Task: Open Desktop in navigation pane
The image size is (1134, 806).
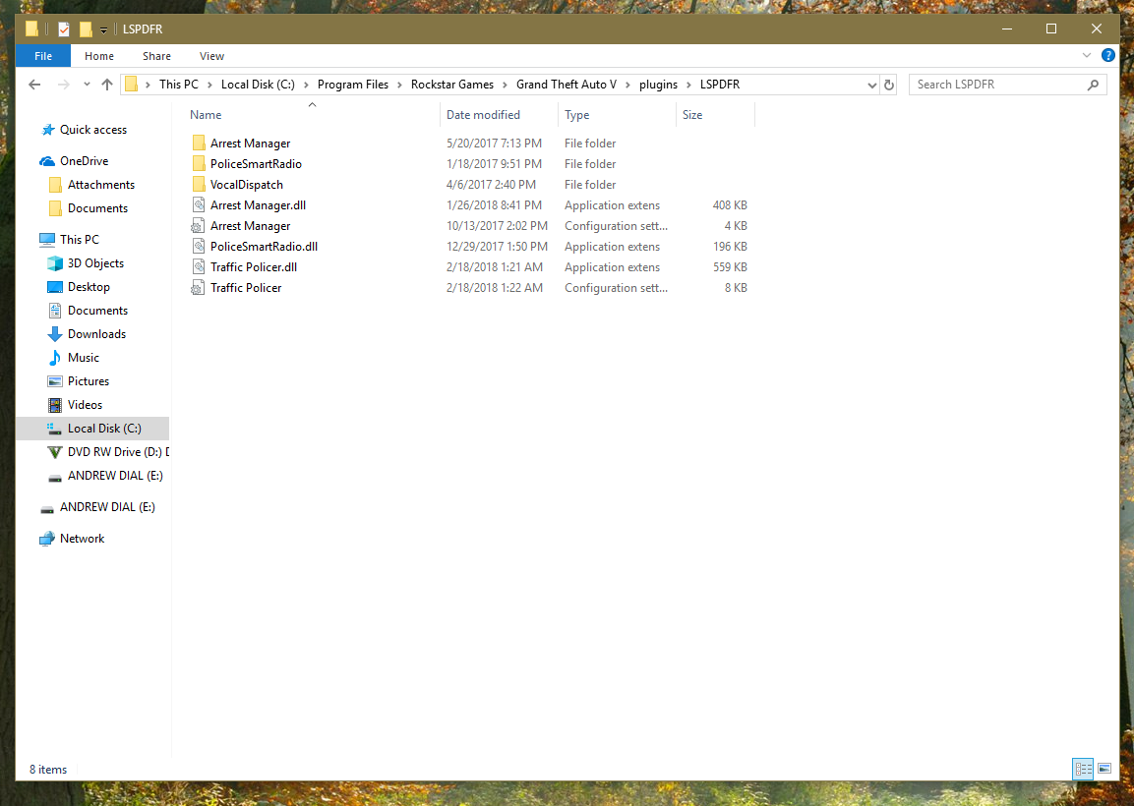Action: point(89,287)
